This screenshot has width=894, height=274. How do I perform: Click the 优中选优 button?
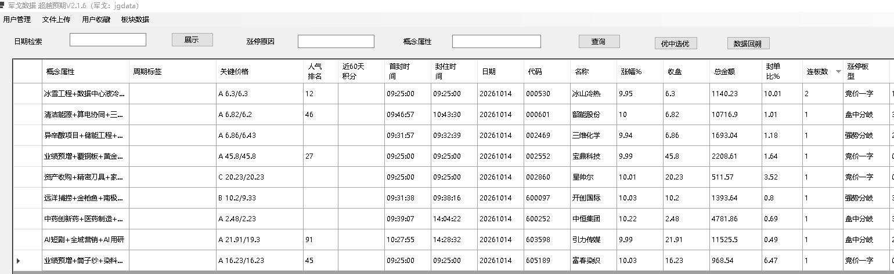pyautogui.click(x=676, y=43)
